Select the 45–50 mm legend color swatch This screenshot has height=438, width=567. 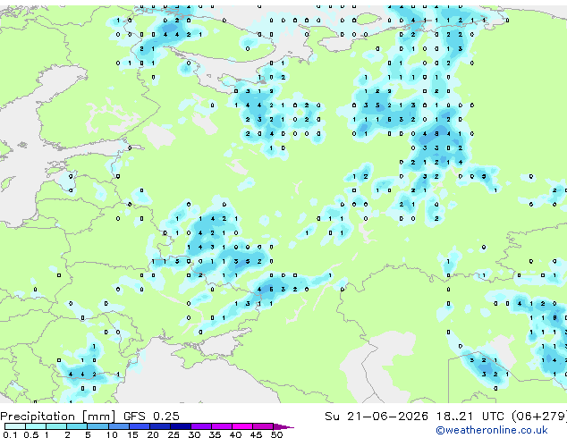pos(263,426)
